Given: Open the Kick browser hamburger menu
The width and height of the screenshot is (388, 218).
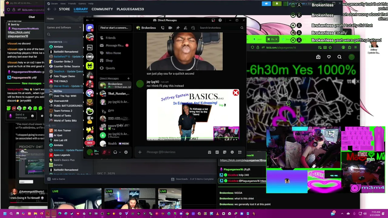Looking at the screenshot, I should click(356, 48).
